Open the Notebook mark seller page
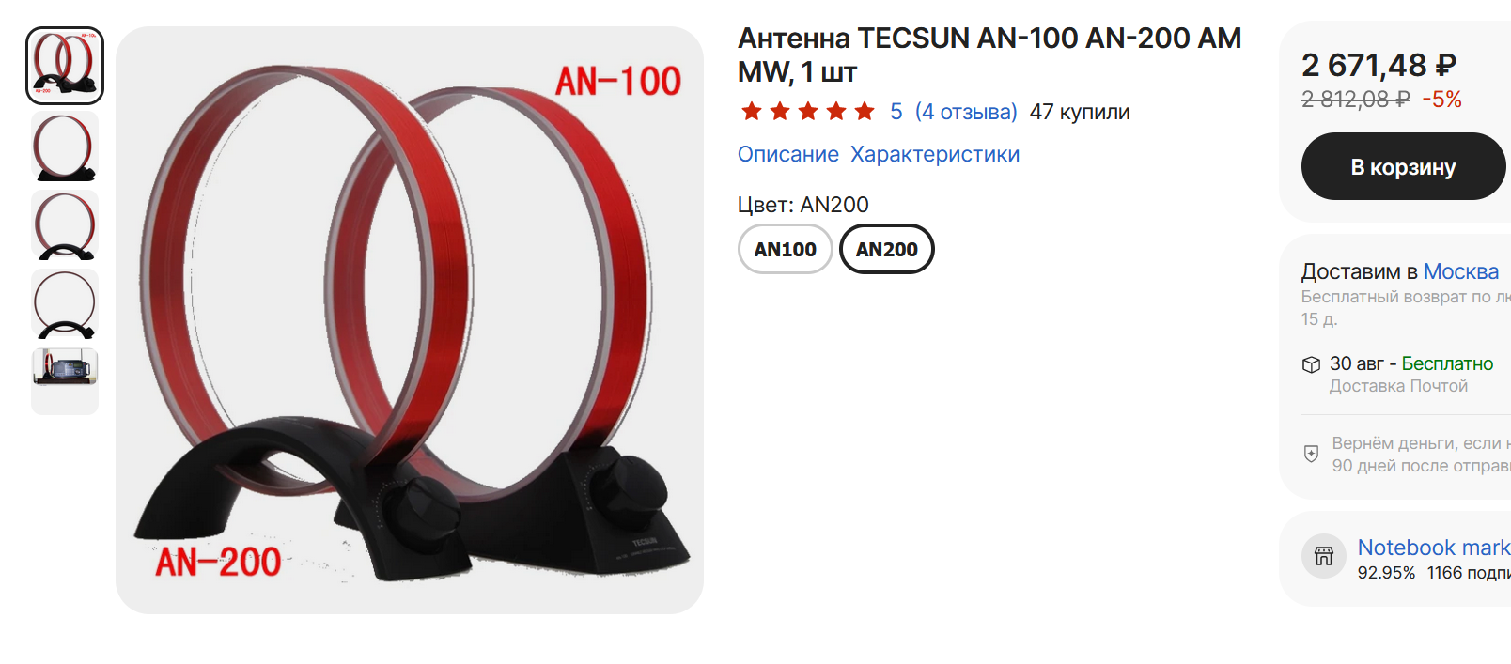This screenshot has height=664, width=1511. coord(1434,547)
